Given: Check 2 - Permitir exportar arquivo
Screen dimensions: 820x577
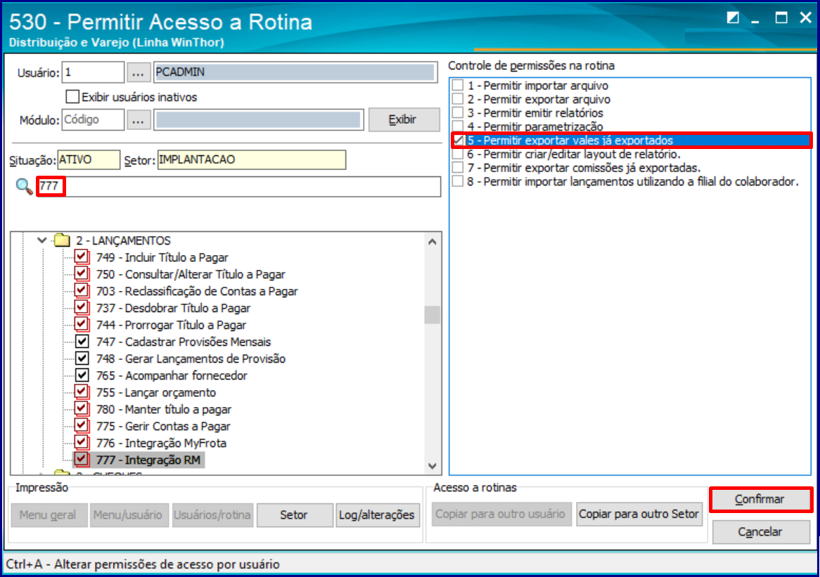Looking at the screenshot, I should (458, 99).
